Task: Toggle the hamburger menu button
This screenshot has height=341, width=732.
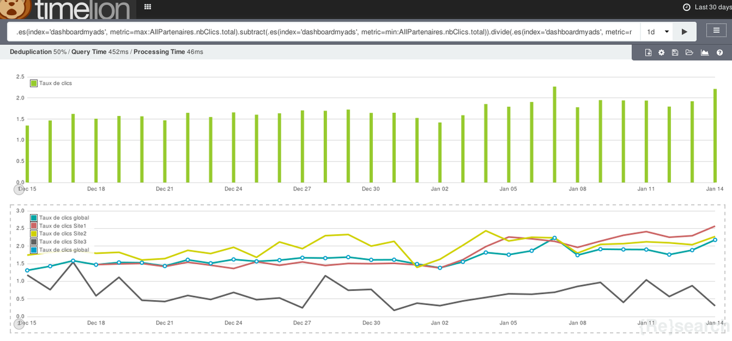Action: [716, 31]
